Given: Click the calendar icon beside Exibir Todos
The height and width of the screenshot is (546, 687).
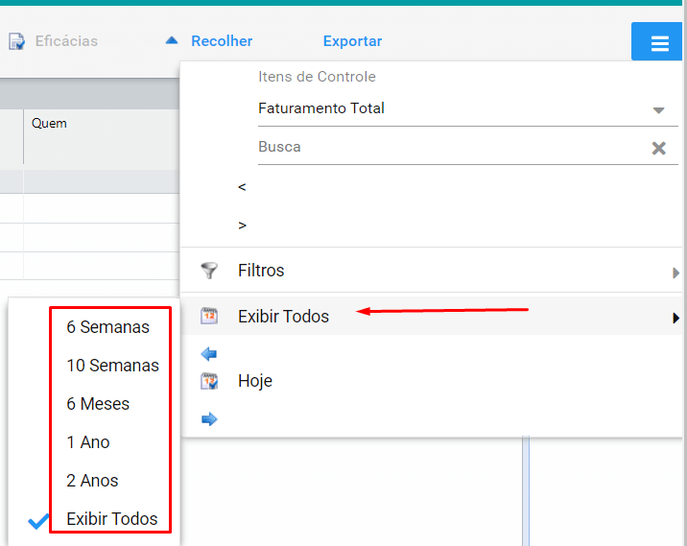Looking at the screenshot, I should coord(209,316).
